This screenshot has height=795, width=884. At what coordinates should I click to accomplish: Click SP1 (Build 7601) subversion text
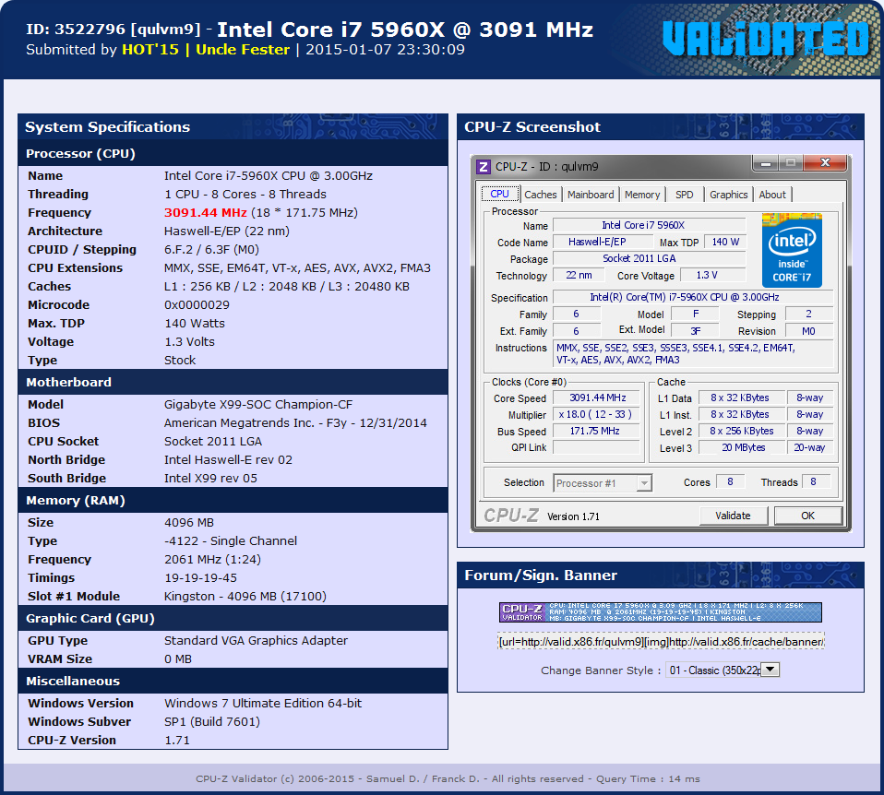pyautogui.click(x=212, y=722)
